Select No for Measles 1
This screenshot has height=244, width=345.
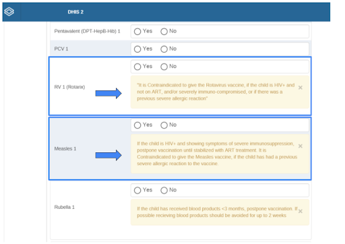(164, 125)
